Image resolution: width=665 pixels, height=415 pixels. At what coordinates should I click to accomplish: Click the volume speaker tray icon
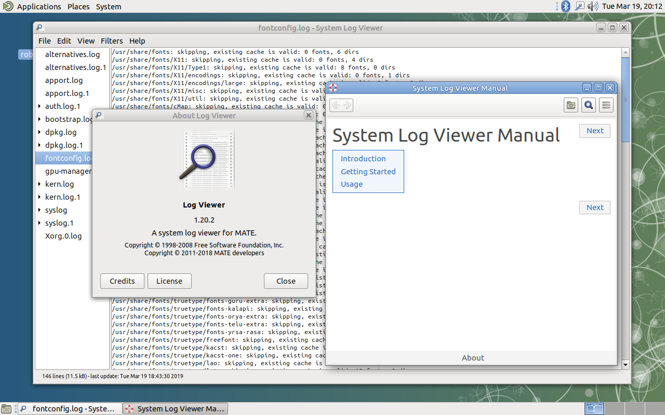[593, 6]
